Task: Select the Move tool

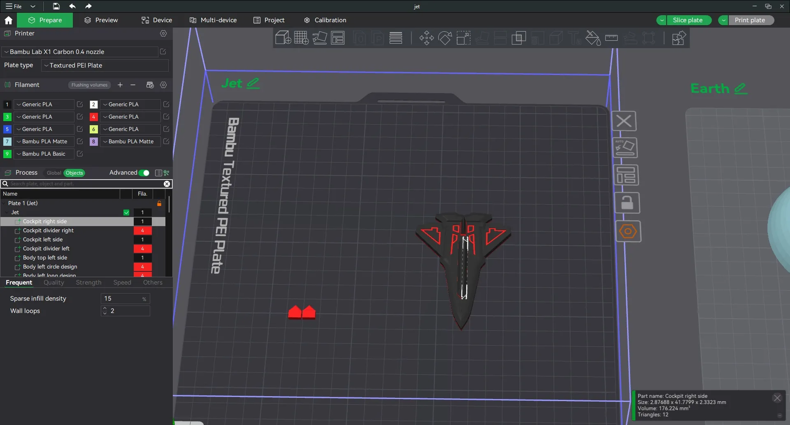Action: [x=426, y=38]
